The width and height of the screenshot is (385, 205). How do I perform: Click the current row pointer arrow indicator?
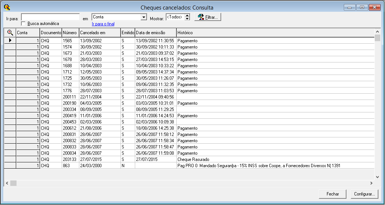coord(10,40)
